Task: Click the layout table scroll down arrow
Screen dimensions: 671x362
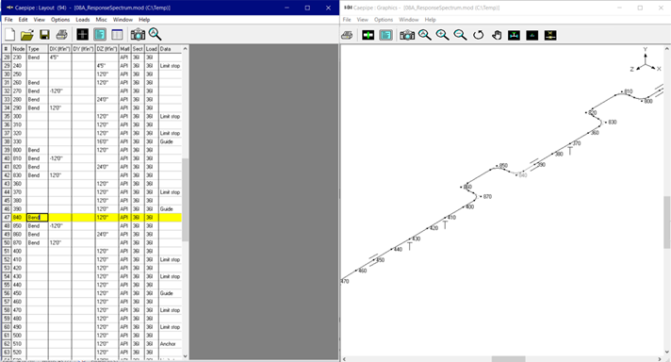Action: coord(186,356)
